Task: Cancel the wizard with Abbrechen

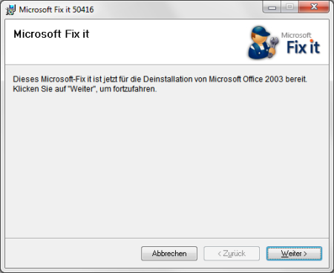Action: [x=169, y=254]
